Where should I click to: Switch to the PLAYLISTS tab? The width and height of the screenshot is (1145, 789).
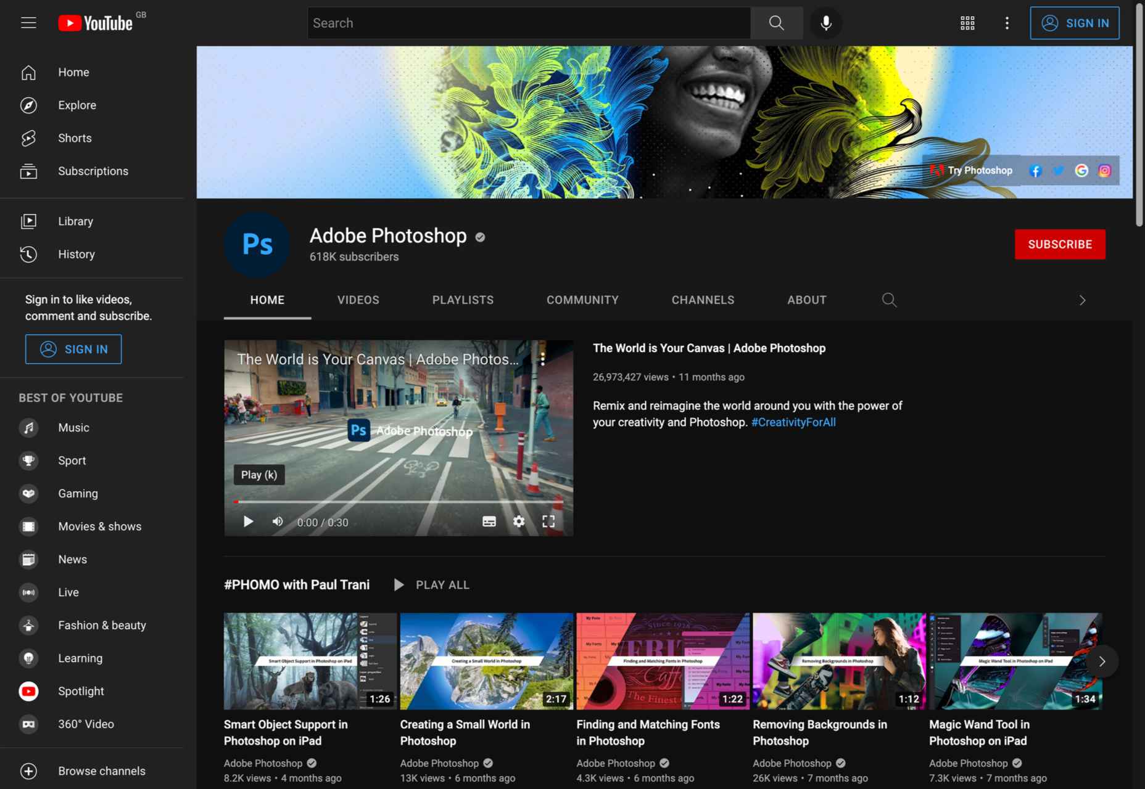pos(463,300)
